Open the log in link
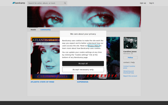The height and width of the screenshot is (105, 168). pyautogui.click(x=151, y=3)
